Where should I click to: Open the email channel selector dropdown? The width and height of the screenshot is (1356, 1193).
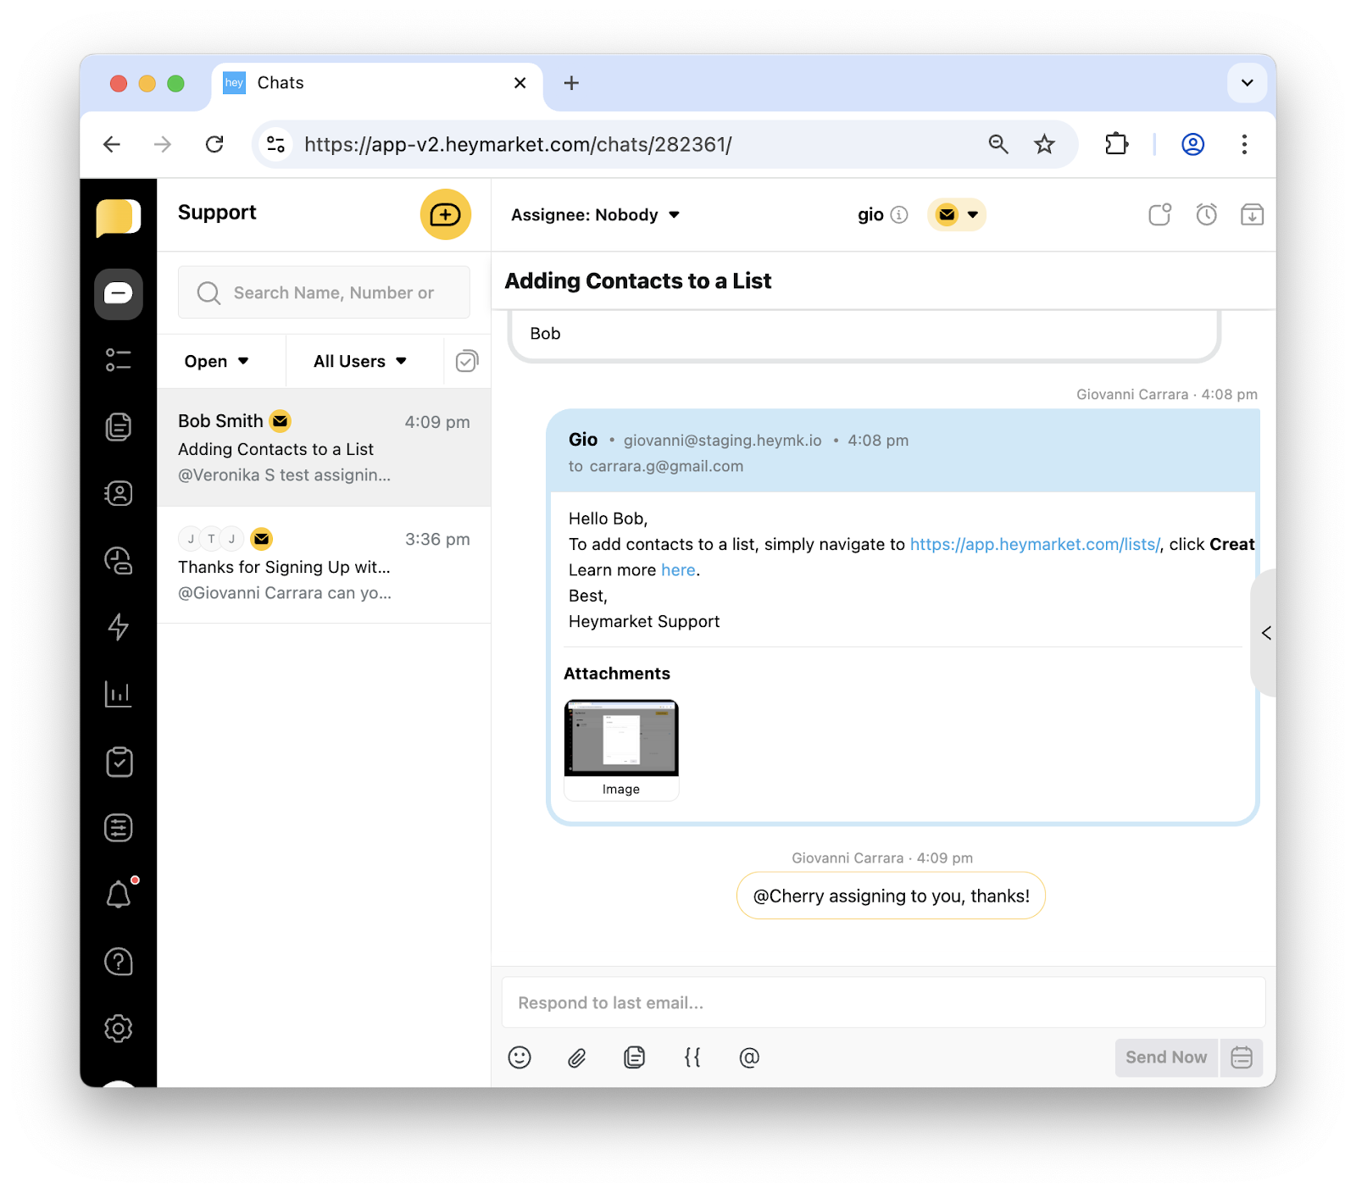pos(957,215)
